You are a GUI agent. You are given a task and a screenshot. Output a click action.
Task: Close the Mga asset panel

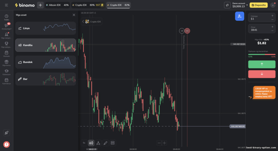point(74,15)
